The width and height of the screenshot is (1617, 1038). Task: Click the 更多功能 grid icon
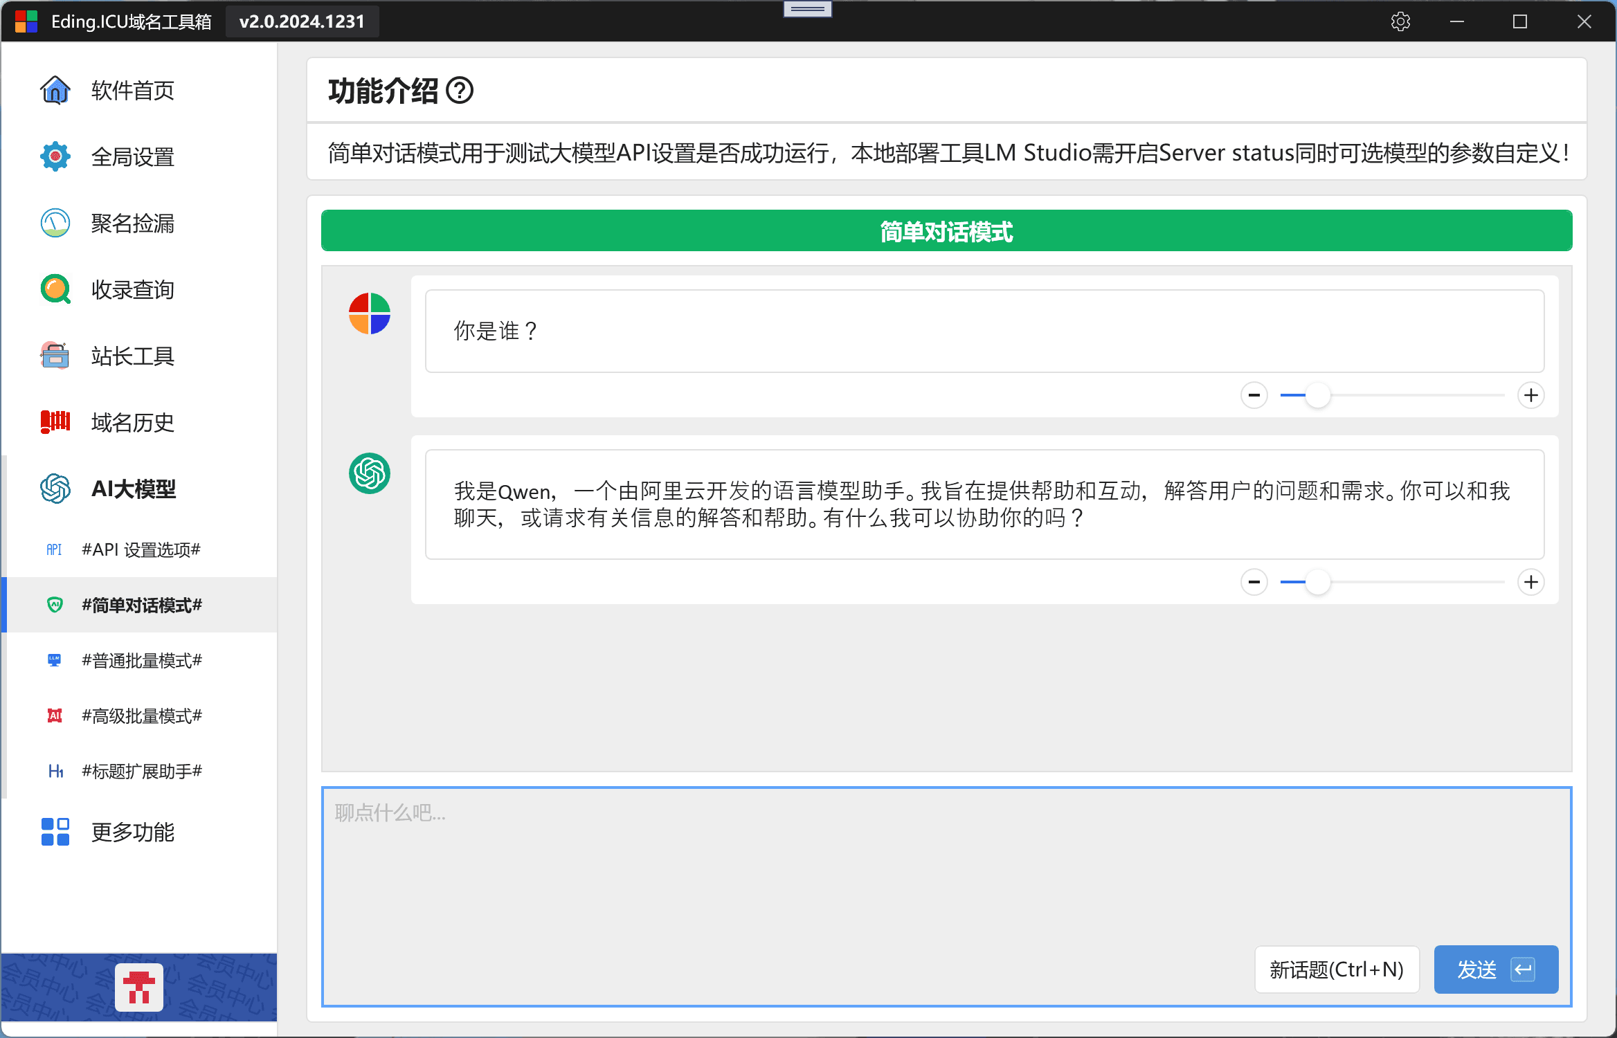(55, 832)
